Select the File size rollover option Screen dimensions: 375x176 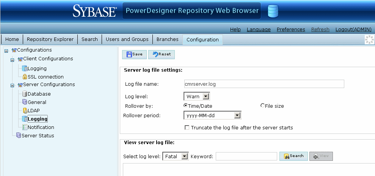pyautogui.click(x=262, y=106)
